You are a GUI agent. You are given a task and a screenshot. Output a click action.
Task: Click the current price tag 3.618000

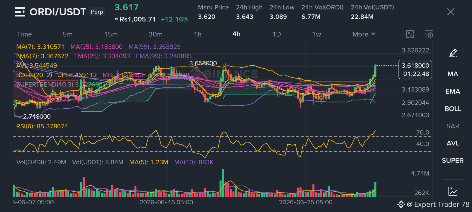[415, 69]
